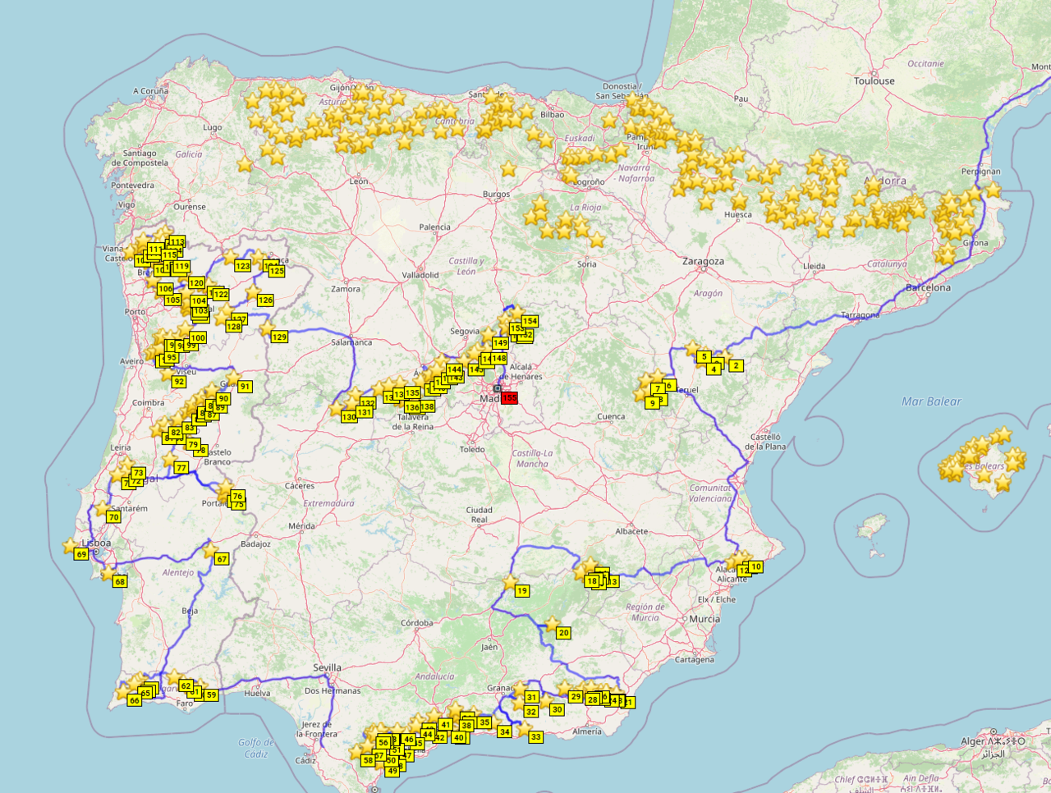Open yellow waypoint label 154
Viewport: 1051px width, 793px height.
530,321
